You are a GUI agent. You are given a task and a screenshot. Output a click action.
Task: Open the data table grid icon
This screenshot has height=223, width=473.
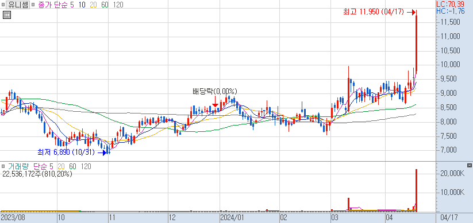point(7,15)
